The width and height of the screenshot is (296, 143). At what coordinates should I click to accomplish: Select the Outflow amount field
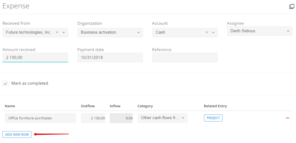click(x=93, y=118)
